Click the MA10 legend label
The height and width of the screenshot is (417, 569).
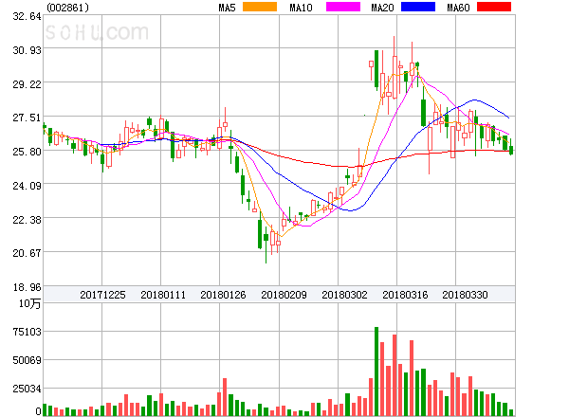(x=301, y=8)
